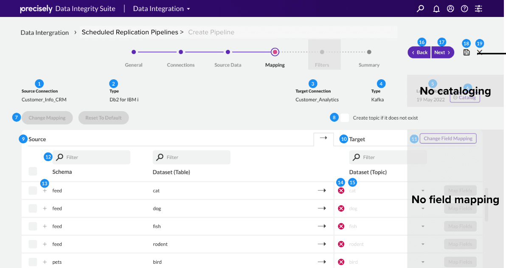Open the help question mark icon
Viewport: 506px width, 268px height.
coord(464,9)
